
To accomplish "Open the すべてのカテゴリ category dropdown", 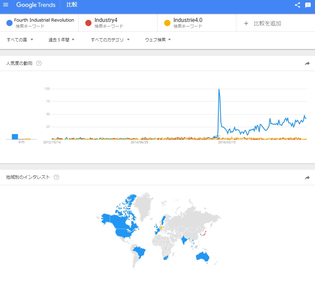I will pos(110,40).
